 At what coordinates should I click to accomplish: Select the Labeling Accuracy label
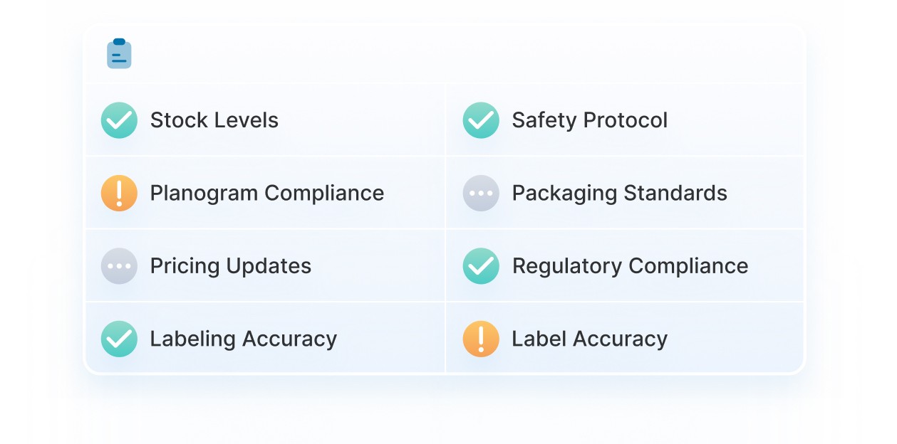[244, 339]
